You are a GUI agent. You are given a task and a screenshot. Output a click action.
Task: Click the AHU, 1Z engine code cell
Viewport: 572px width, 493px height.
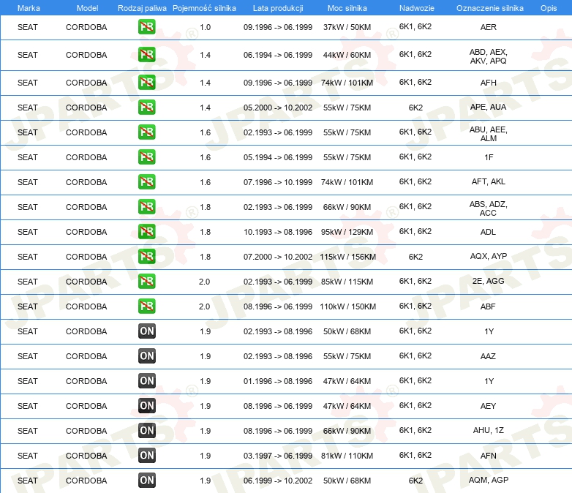489,430
